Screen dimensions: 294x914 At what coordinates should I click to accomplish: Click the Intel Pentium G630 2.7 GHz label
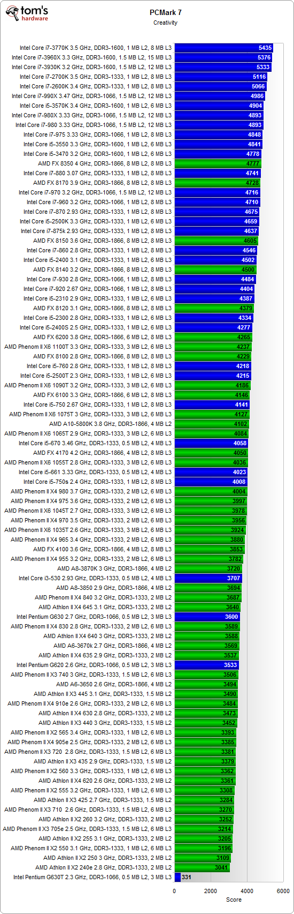point(94,617)
